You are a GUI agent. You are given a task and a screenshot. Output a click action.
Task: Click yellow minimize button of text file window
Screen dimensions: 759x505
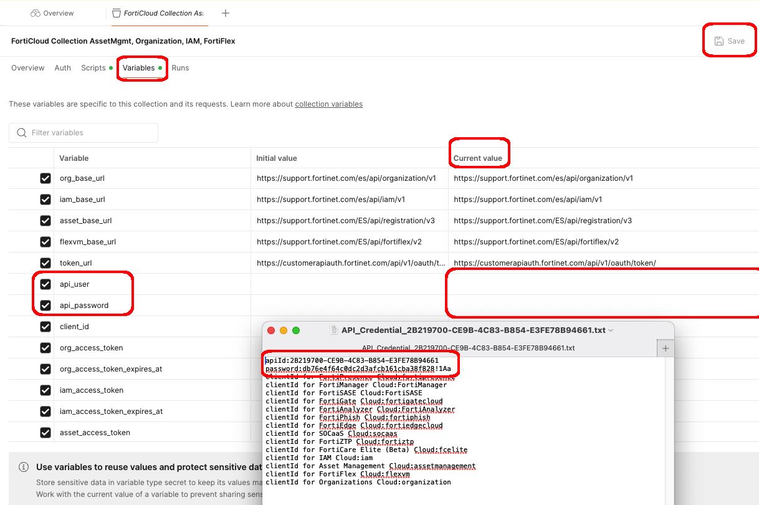point(284,330)
